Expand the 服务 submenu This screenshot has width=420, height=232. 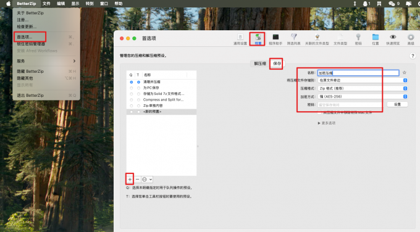pos(46,61)
